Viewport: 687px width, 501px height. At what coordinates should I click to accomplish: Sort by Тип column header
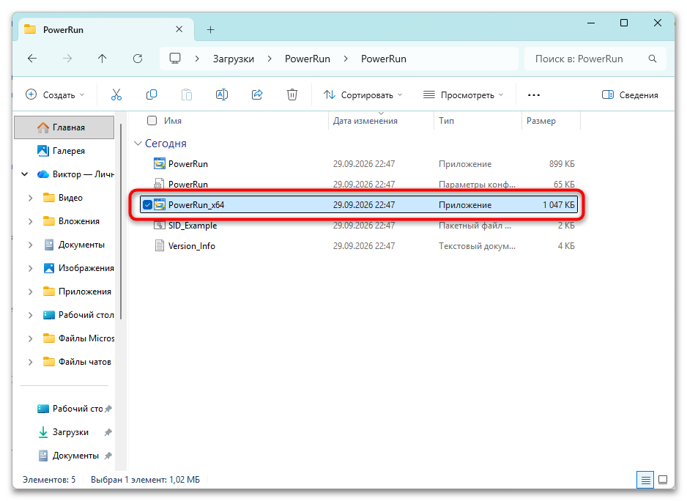tap(447, 121)
